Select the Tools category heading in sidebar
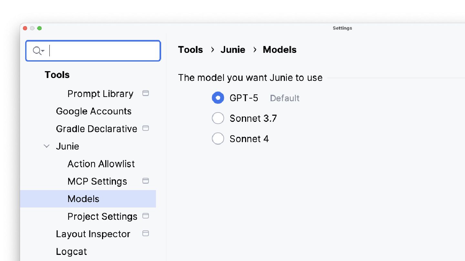Image resolution: width=465 pixels, height=261 pixels. (57, 75)
